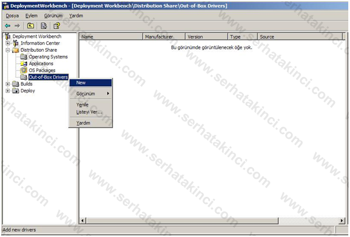
Task: Open the Görünüm submenu in context menu
Action: tap(86, 94)
